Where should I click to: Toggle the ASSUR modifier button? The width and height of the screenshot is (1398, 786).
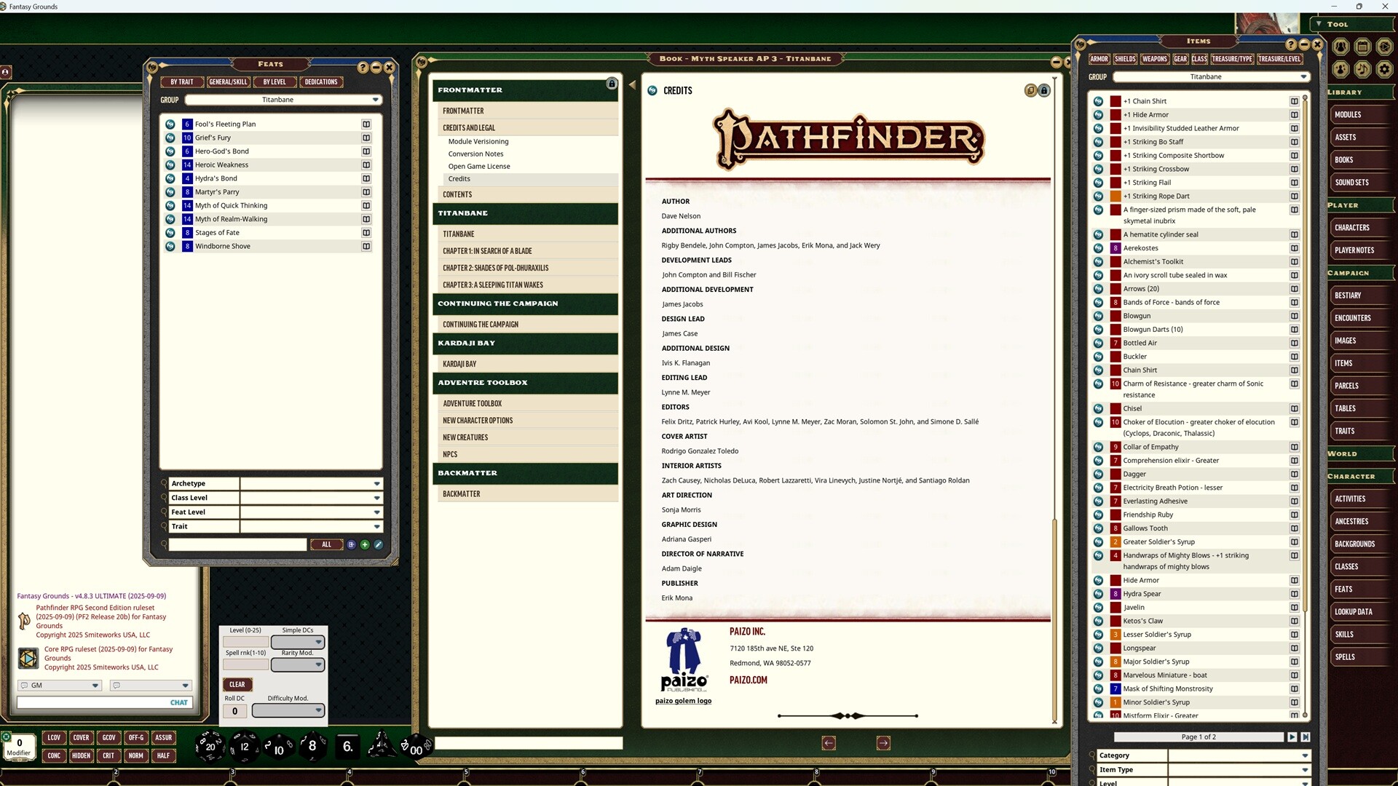pyautogui.click(x=163, y=737)
